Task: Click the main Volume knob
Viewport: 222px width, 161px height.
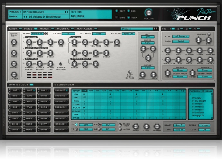Action: tap(149, 13)
